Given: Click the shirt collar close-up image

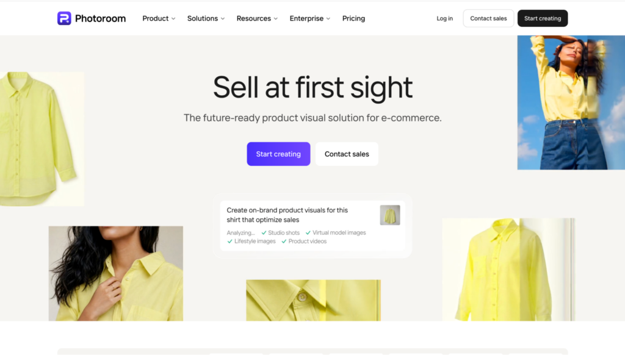Looking at the screenshot, I should click(313, 300).
